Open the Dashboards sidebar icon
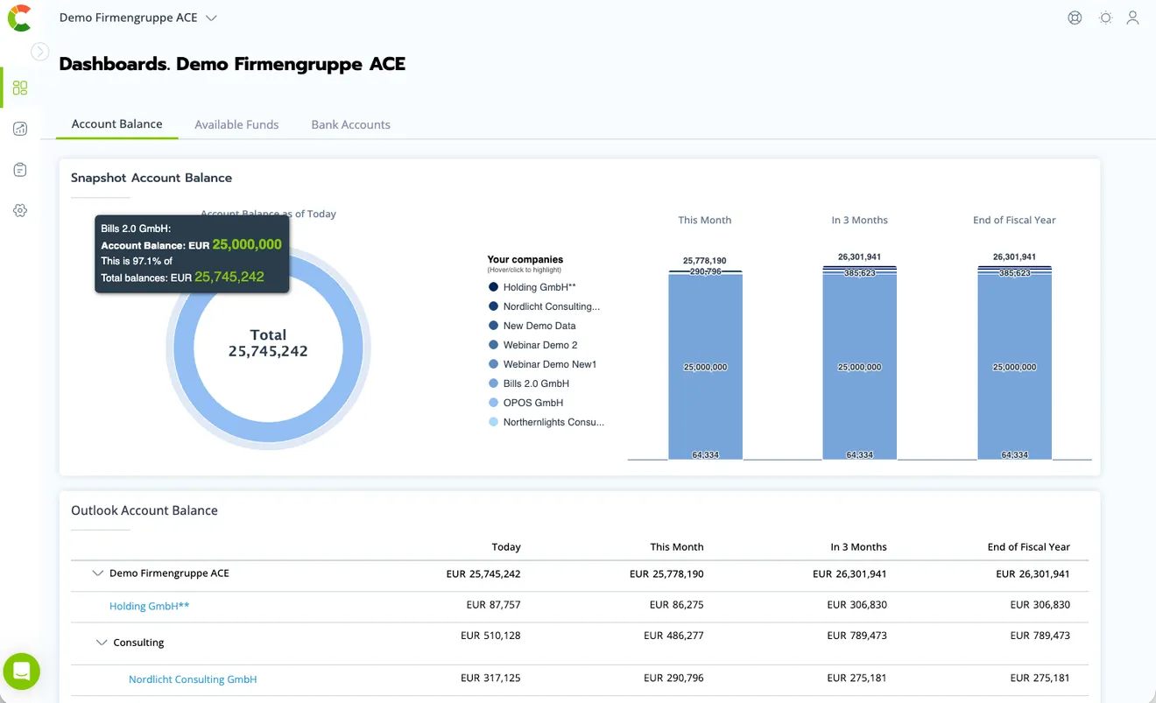 pos(20,88)
